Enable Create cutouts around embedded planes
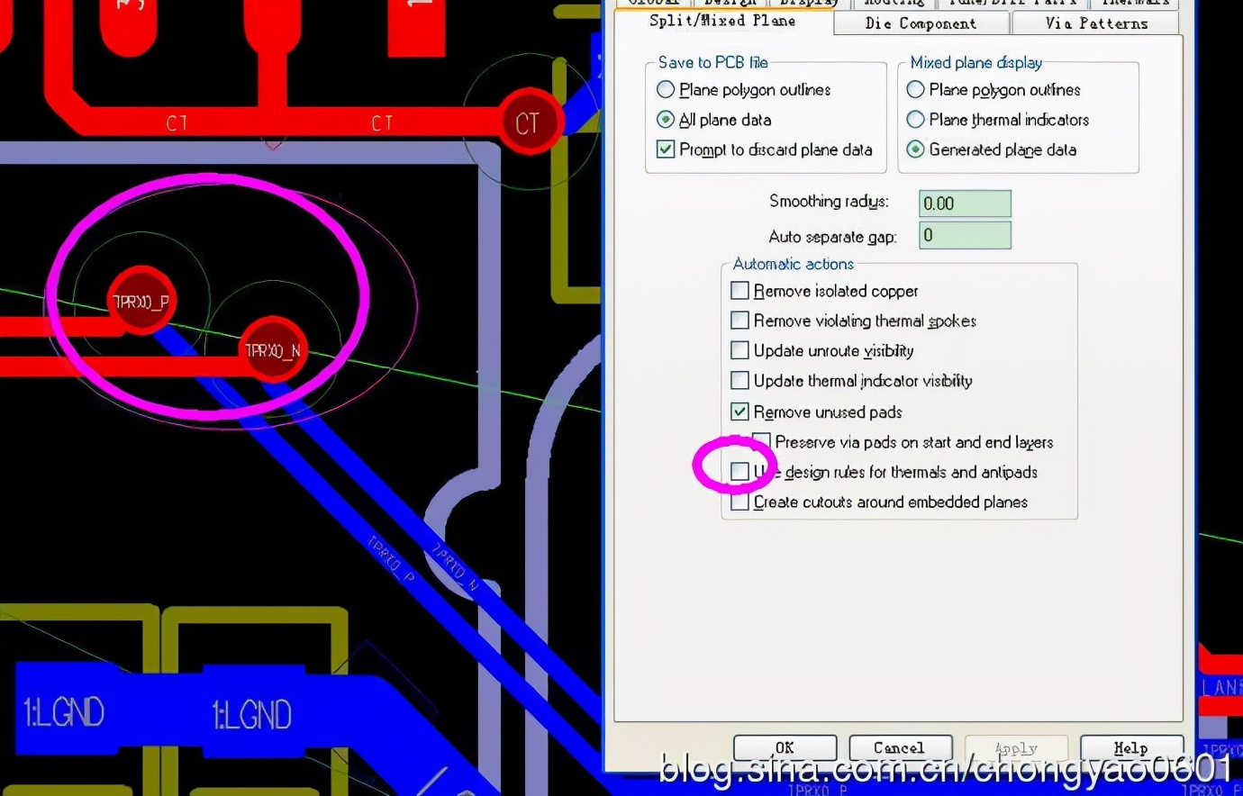Screen dimensions: 1243x796 coord(739,502)
